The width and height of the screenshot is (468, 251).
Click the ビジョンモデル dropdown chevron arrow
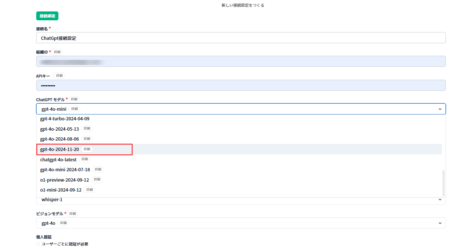click(x=440, y=223)
